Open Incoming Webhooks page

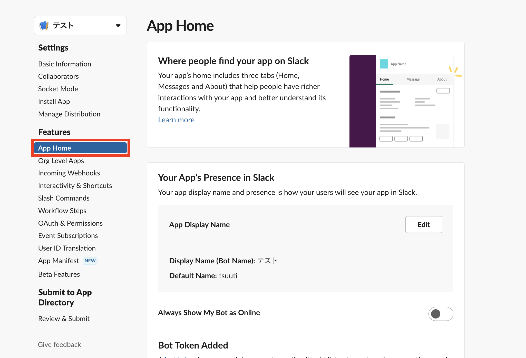pos(69,173)
